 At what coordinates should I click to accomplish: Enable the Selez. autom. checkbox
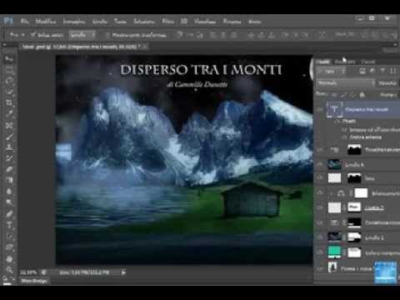(x=33, y=35)
